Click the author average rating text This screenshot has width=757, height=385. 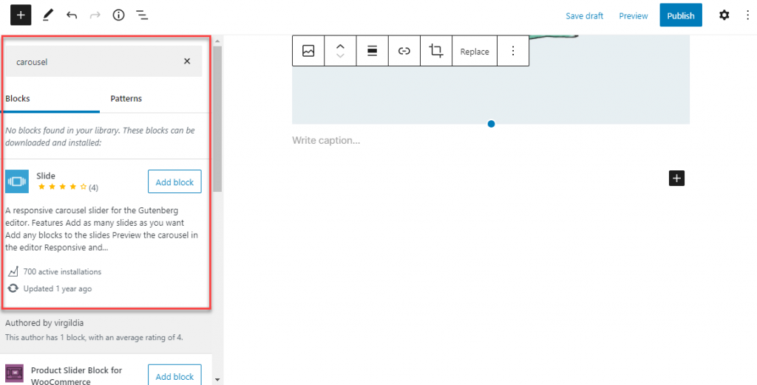94,337
